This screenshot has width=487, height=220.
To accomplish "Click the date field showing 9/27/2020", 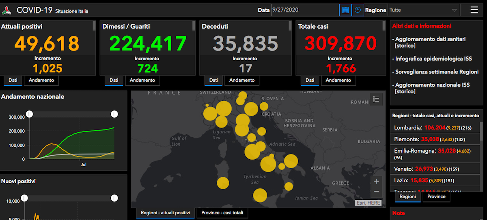I will point(305,10).
